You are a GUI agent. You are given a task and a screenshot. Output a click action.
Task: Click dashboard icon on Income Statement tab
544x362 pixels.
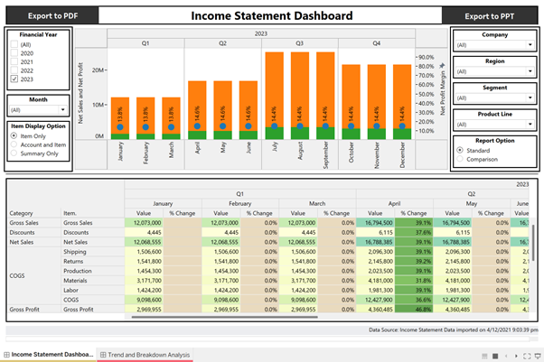point(5,355)
